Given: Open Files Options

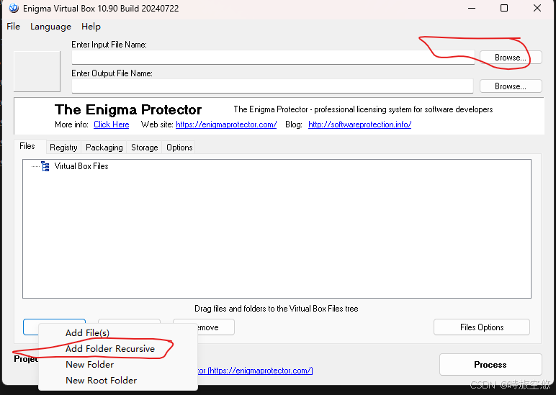Looking at the screenshot, I should coord(482,327).
